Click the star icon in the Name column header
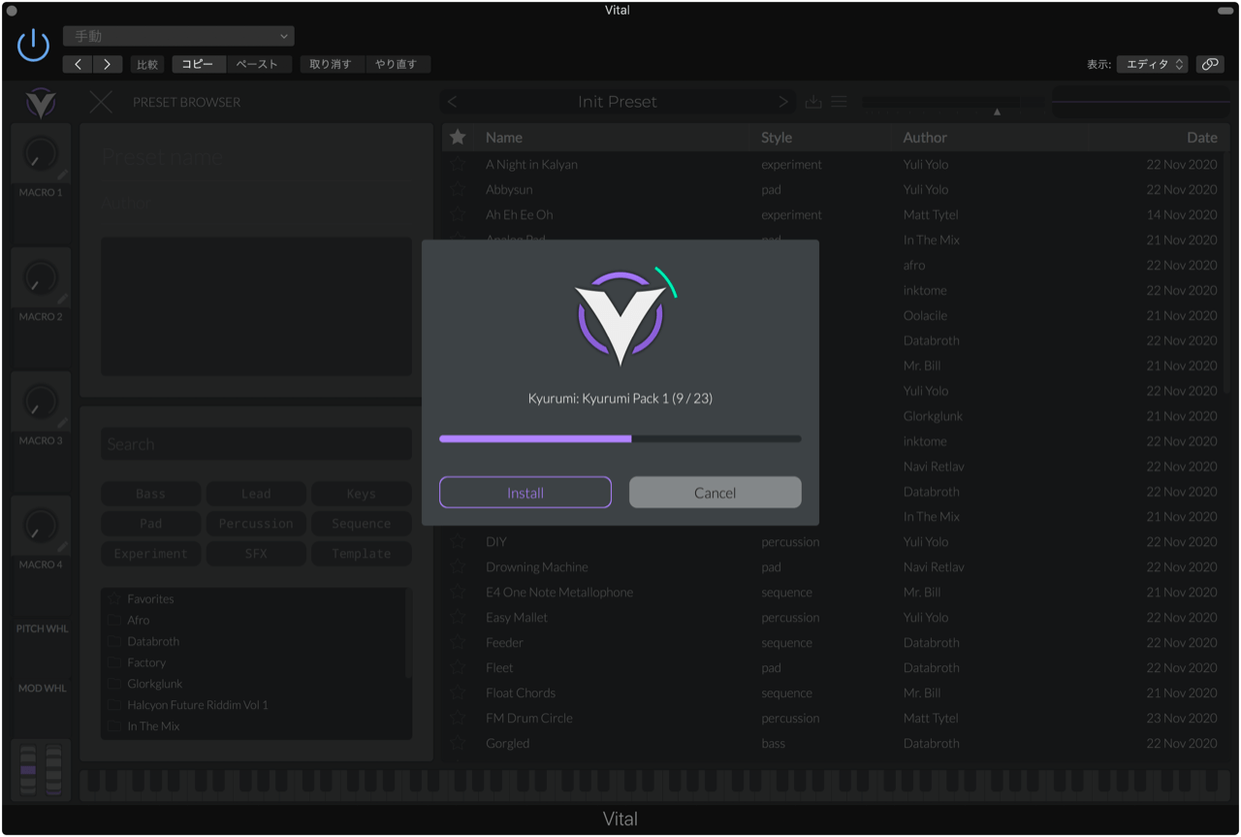 459,137
